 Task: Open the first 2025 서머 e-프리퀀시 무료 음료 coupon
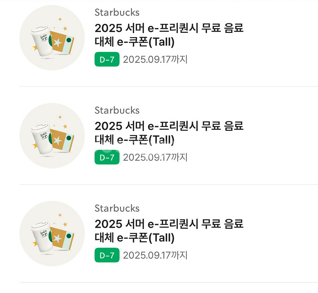pos(169,28)
